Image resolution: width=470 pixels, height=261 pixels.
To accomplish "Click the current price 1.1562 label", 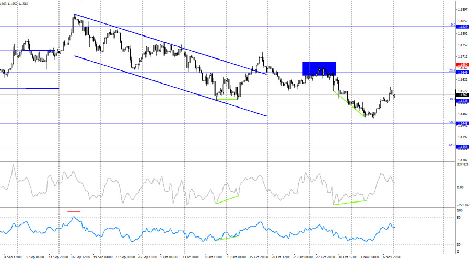I will click(462, 95).
